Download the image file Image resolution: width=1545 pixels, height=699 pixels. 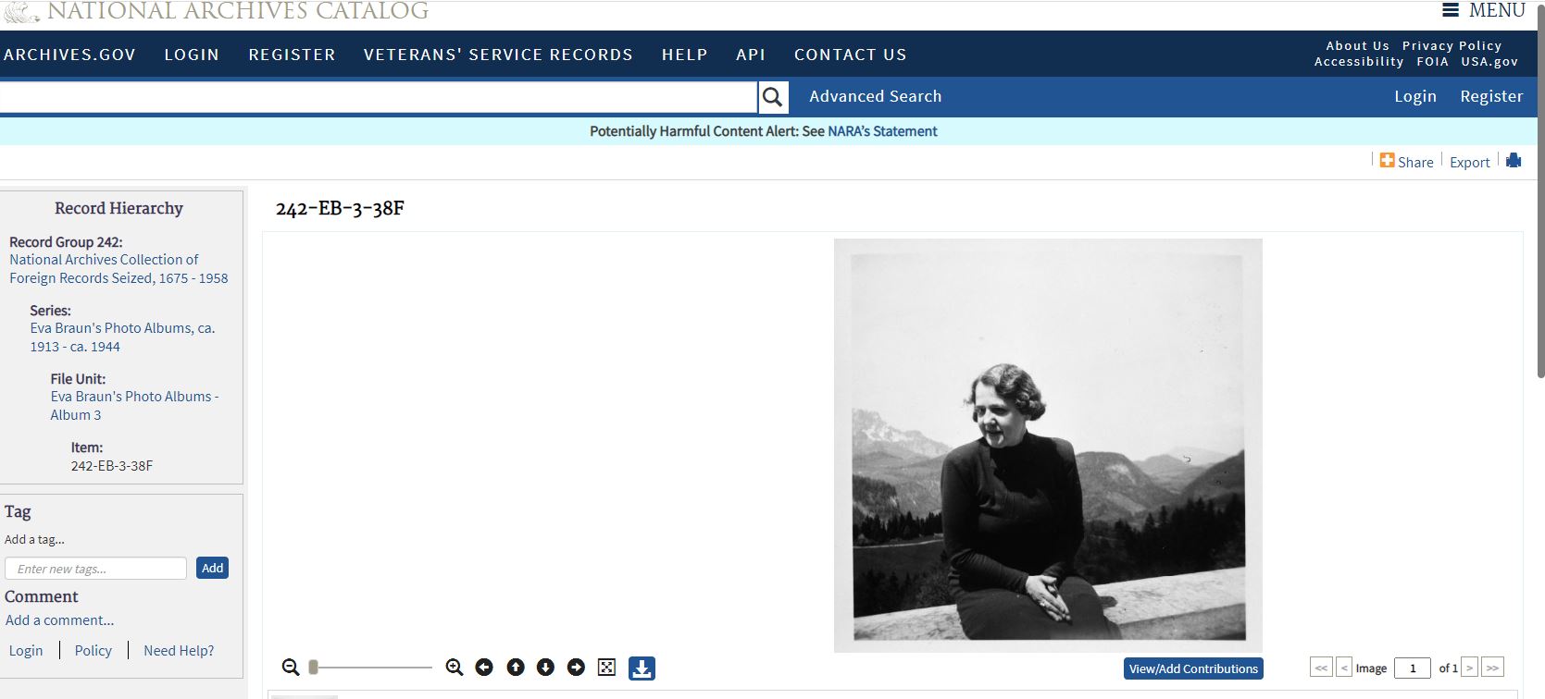642,668
